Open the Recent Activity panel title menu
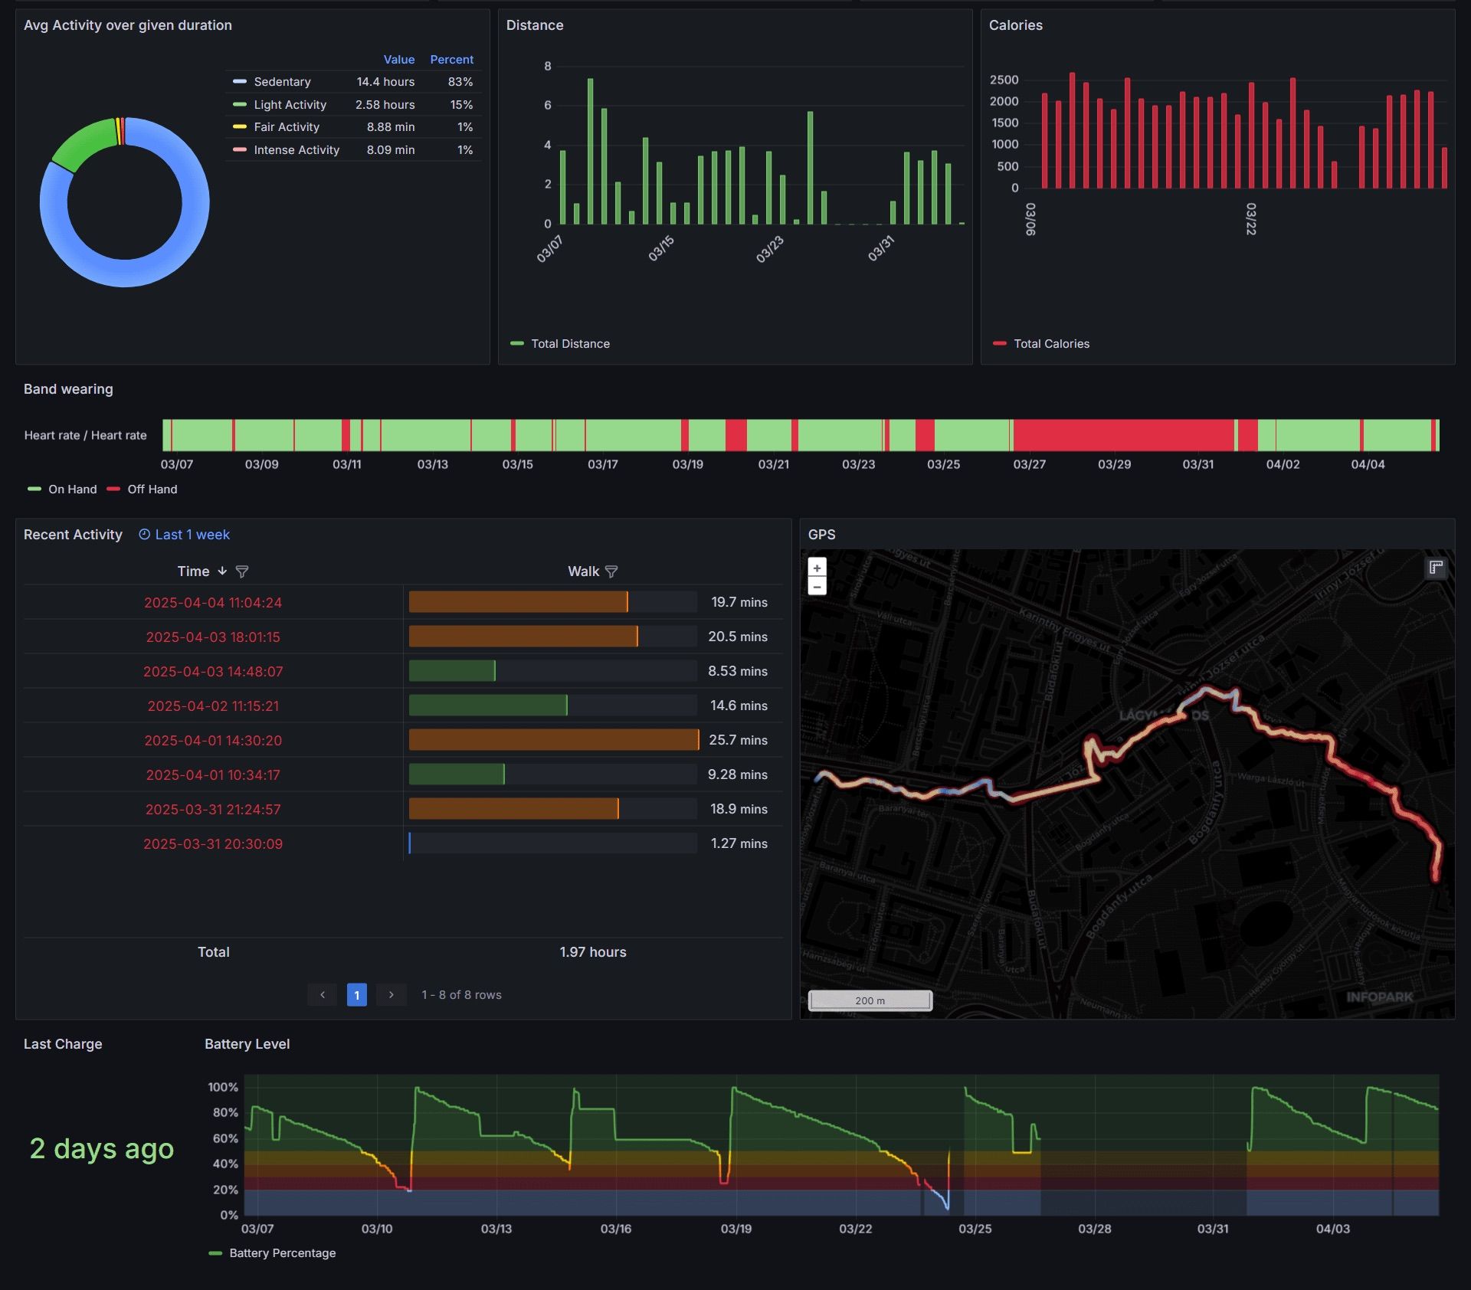 point(73,535)
